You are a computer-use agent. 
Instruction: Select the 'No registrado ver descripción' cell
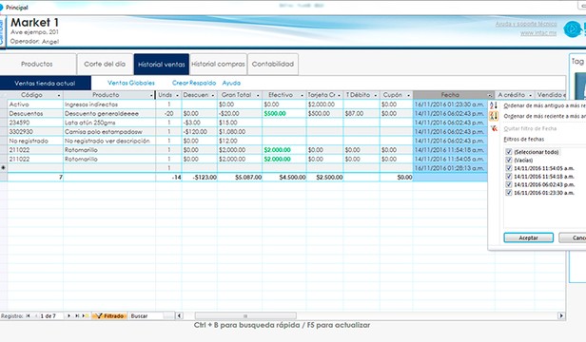tap(109, 141)
